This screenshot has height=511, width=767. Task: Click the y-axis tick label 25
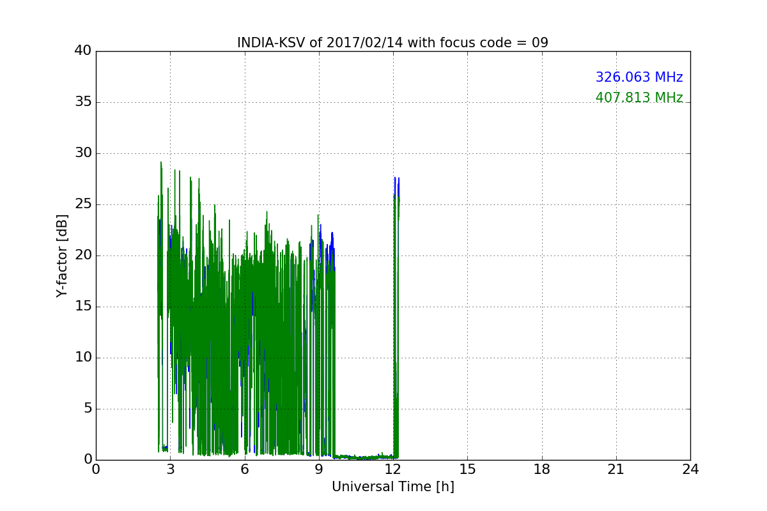83,204
